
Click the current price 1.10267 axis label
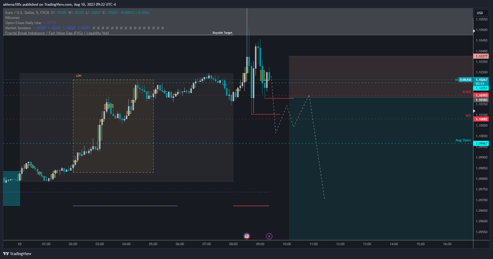pyautogui.click(x=481, y=80)
